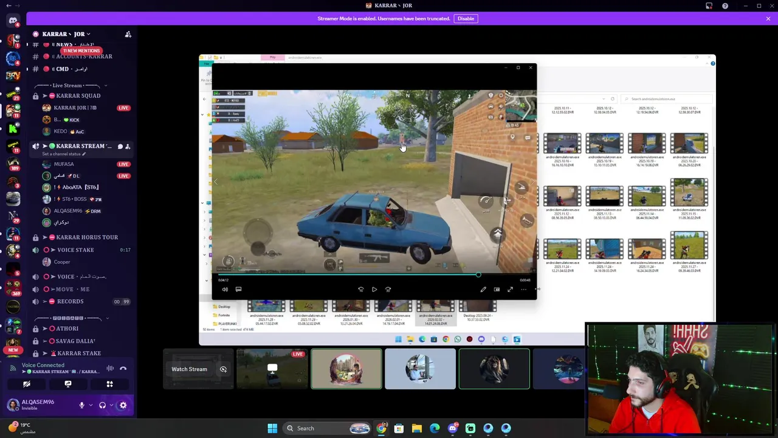Click volume icon in streamed video player
778x438 pixels.
pos(225,290)
